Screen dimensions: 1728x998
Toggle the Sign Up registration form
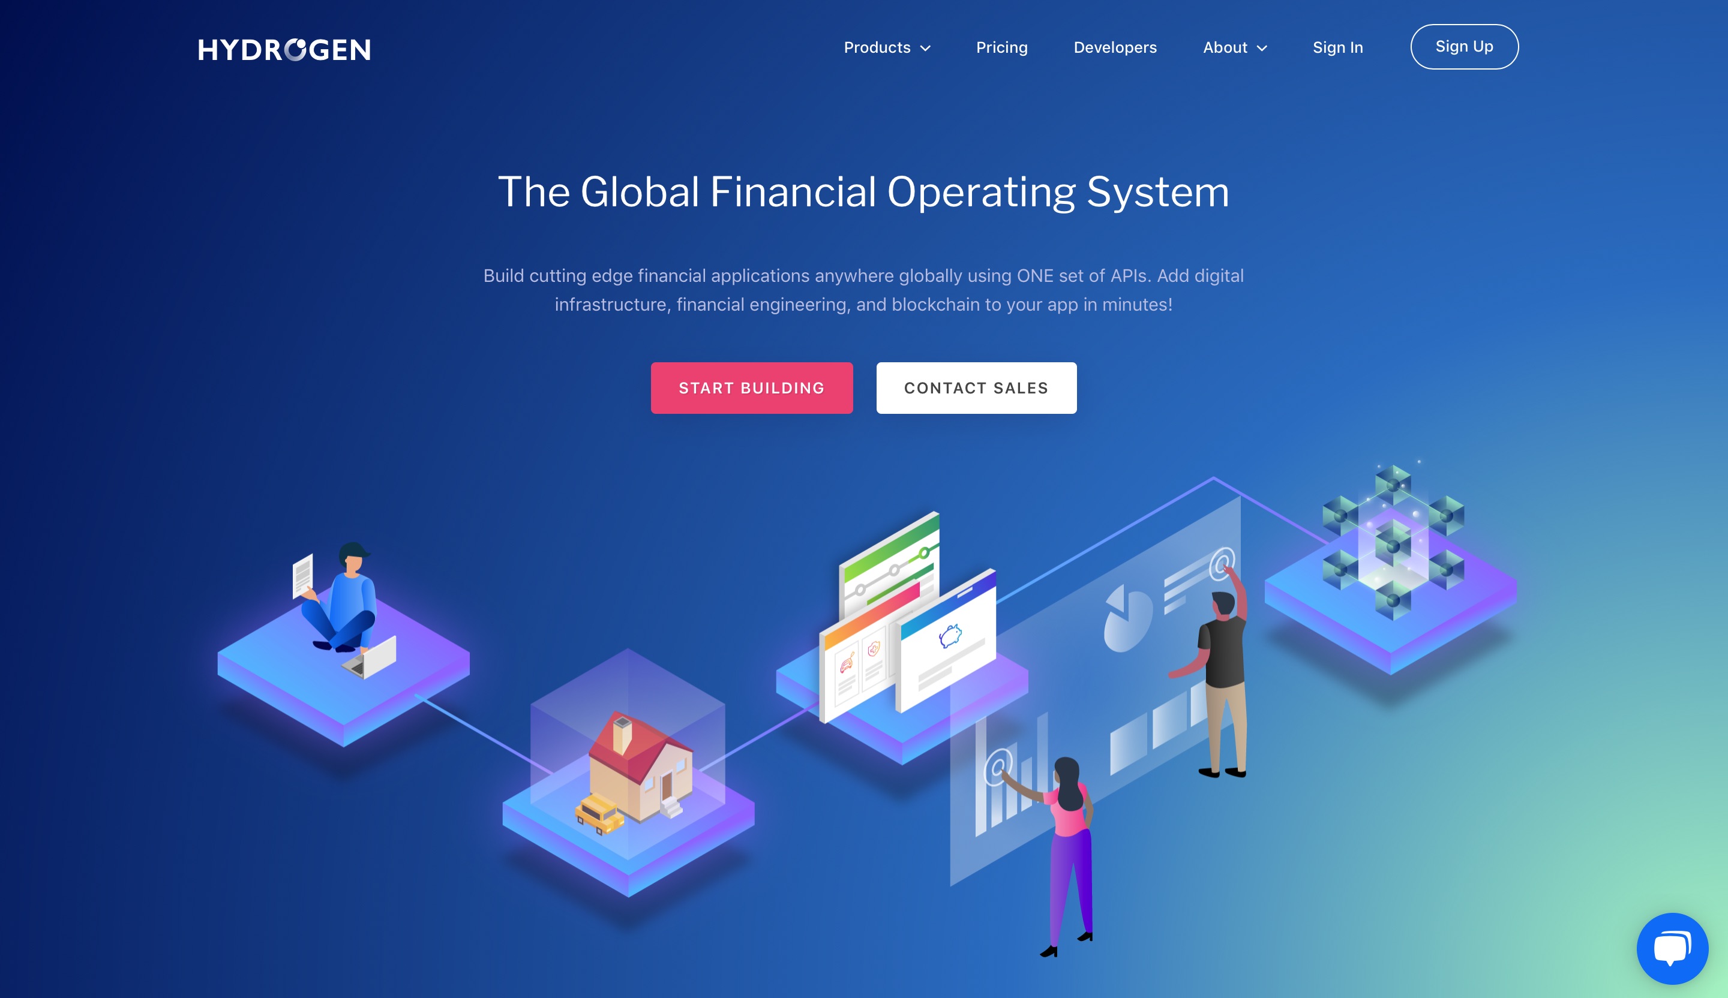tap(1464, 46)
